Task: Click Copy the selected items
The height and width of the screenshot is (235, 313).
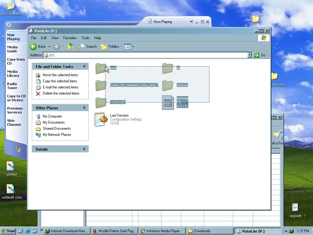Action: click(x=60, y=81)
